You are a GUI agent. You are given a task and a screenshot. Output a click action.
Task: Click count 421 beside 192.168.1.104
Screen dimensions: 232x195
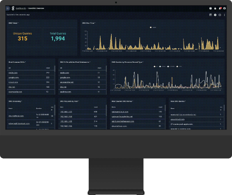click(95, 117)
